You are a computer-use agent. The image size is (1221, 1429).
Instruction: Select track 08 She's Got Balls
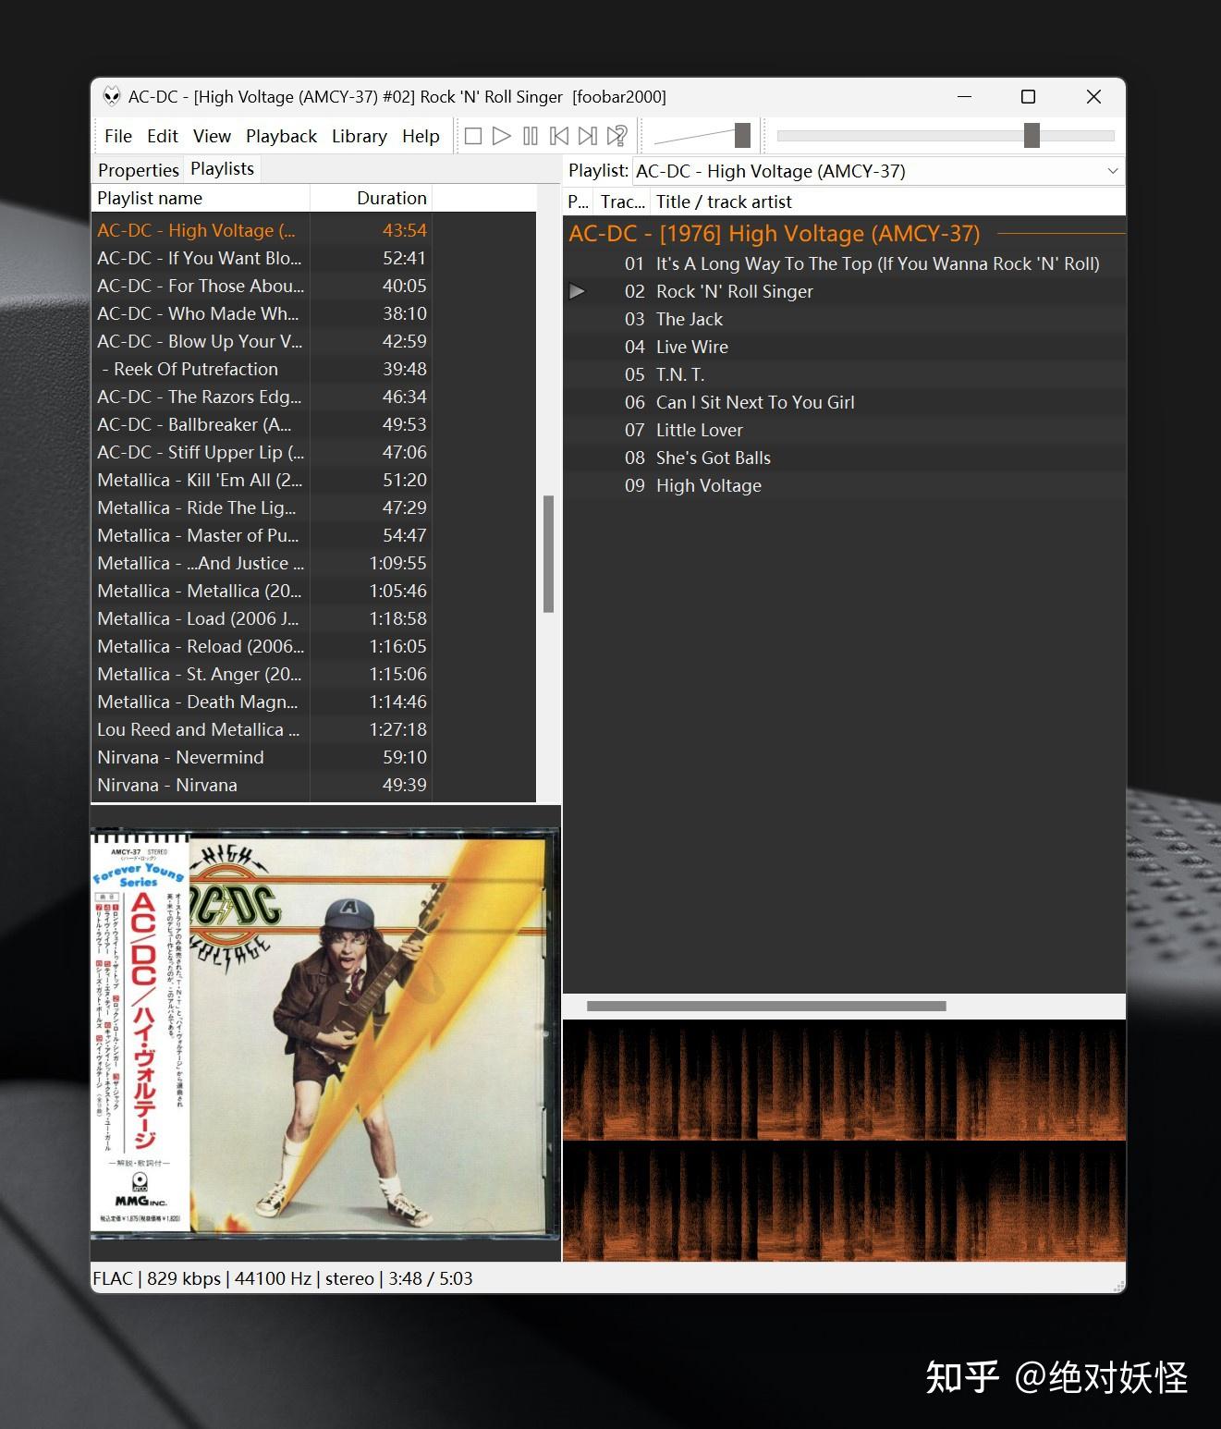(844, 458)
